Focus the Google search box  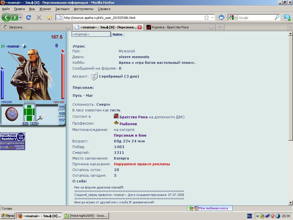coord(256,18)
